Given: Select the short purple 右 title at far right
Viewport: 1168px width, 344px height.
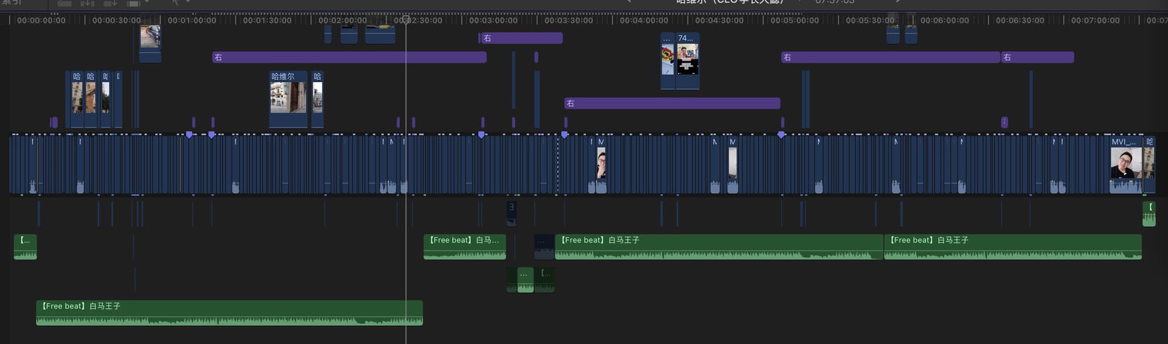Looking at the screenshot, I should pos(1037,57).
